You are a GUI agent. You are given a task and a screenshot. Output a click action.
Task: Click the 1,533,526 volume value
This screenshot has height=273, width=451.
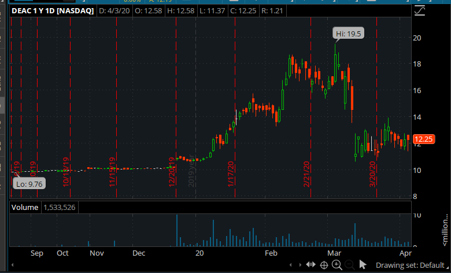click(60, 208)
